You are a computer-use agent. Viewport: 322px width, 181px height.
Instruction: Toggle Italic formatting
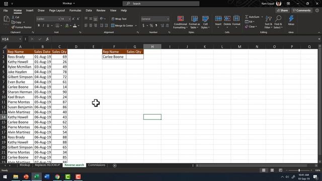click(x=43, y=26)
